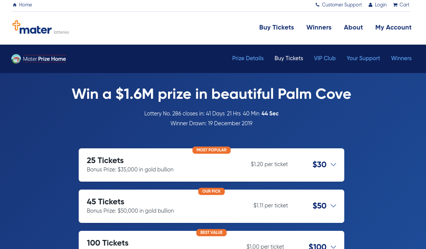This screenshot has height=249, width=426.
Task: Select the 45 Tickets package card
Action: (211, 206)
